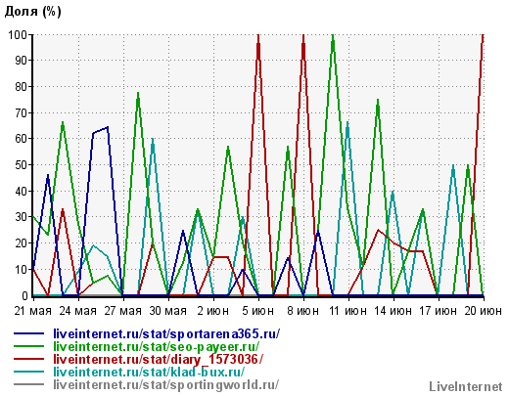The width and height of the screenshot is (509, 396).
Task: Click the Доля (%) axis title
Action: click(32, 12)
